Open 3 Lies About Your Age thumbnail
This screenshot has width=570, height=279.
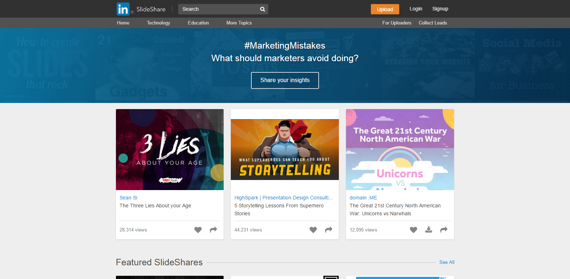tap(170, 149)
